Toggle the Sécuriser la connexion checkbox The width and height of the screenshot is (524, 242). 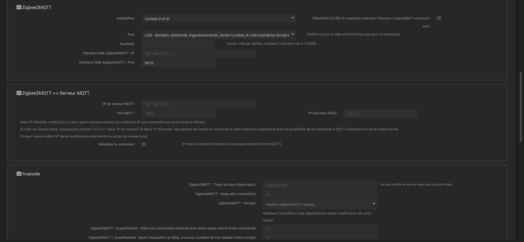[144, 144]
